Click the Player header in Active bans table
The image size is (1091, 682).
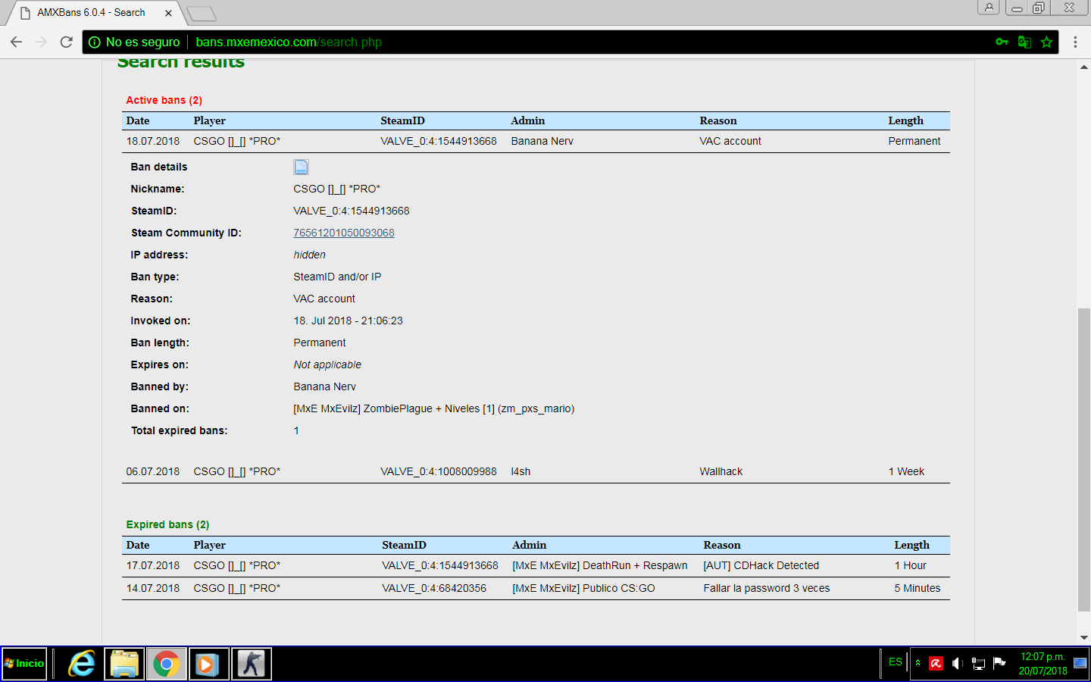click(x=209, y=120)
